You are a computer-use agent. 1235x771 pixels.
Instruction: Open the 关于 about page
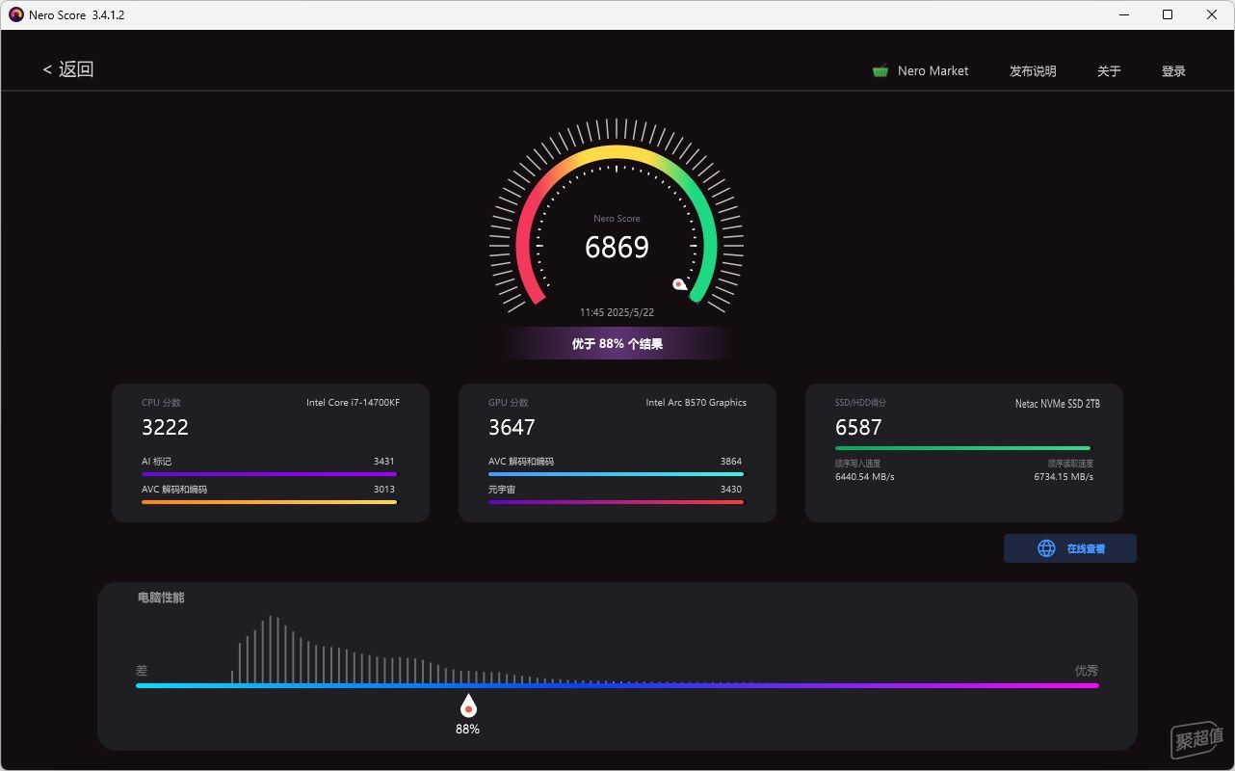pyautogui.click(x=1109, y=70)
